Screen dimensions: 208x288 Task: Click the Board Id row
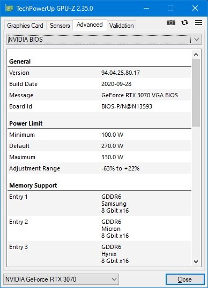[100, 106]
